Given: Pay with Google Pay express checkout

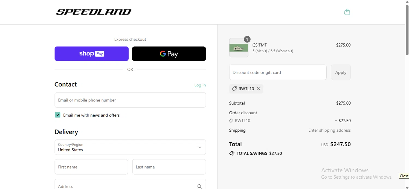Looking at the screenshot, I should pyautogui.click(x=169, y=54).
